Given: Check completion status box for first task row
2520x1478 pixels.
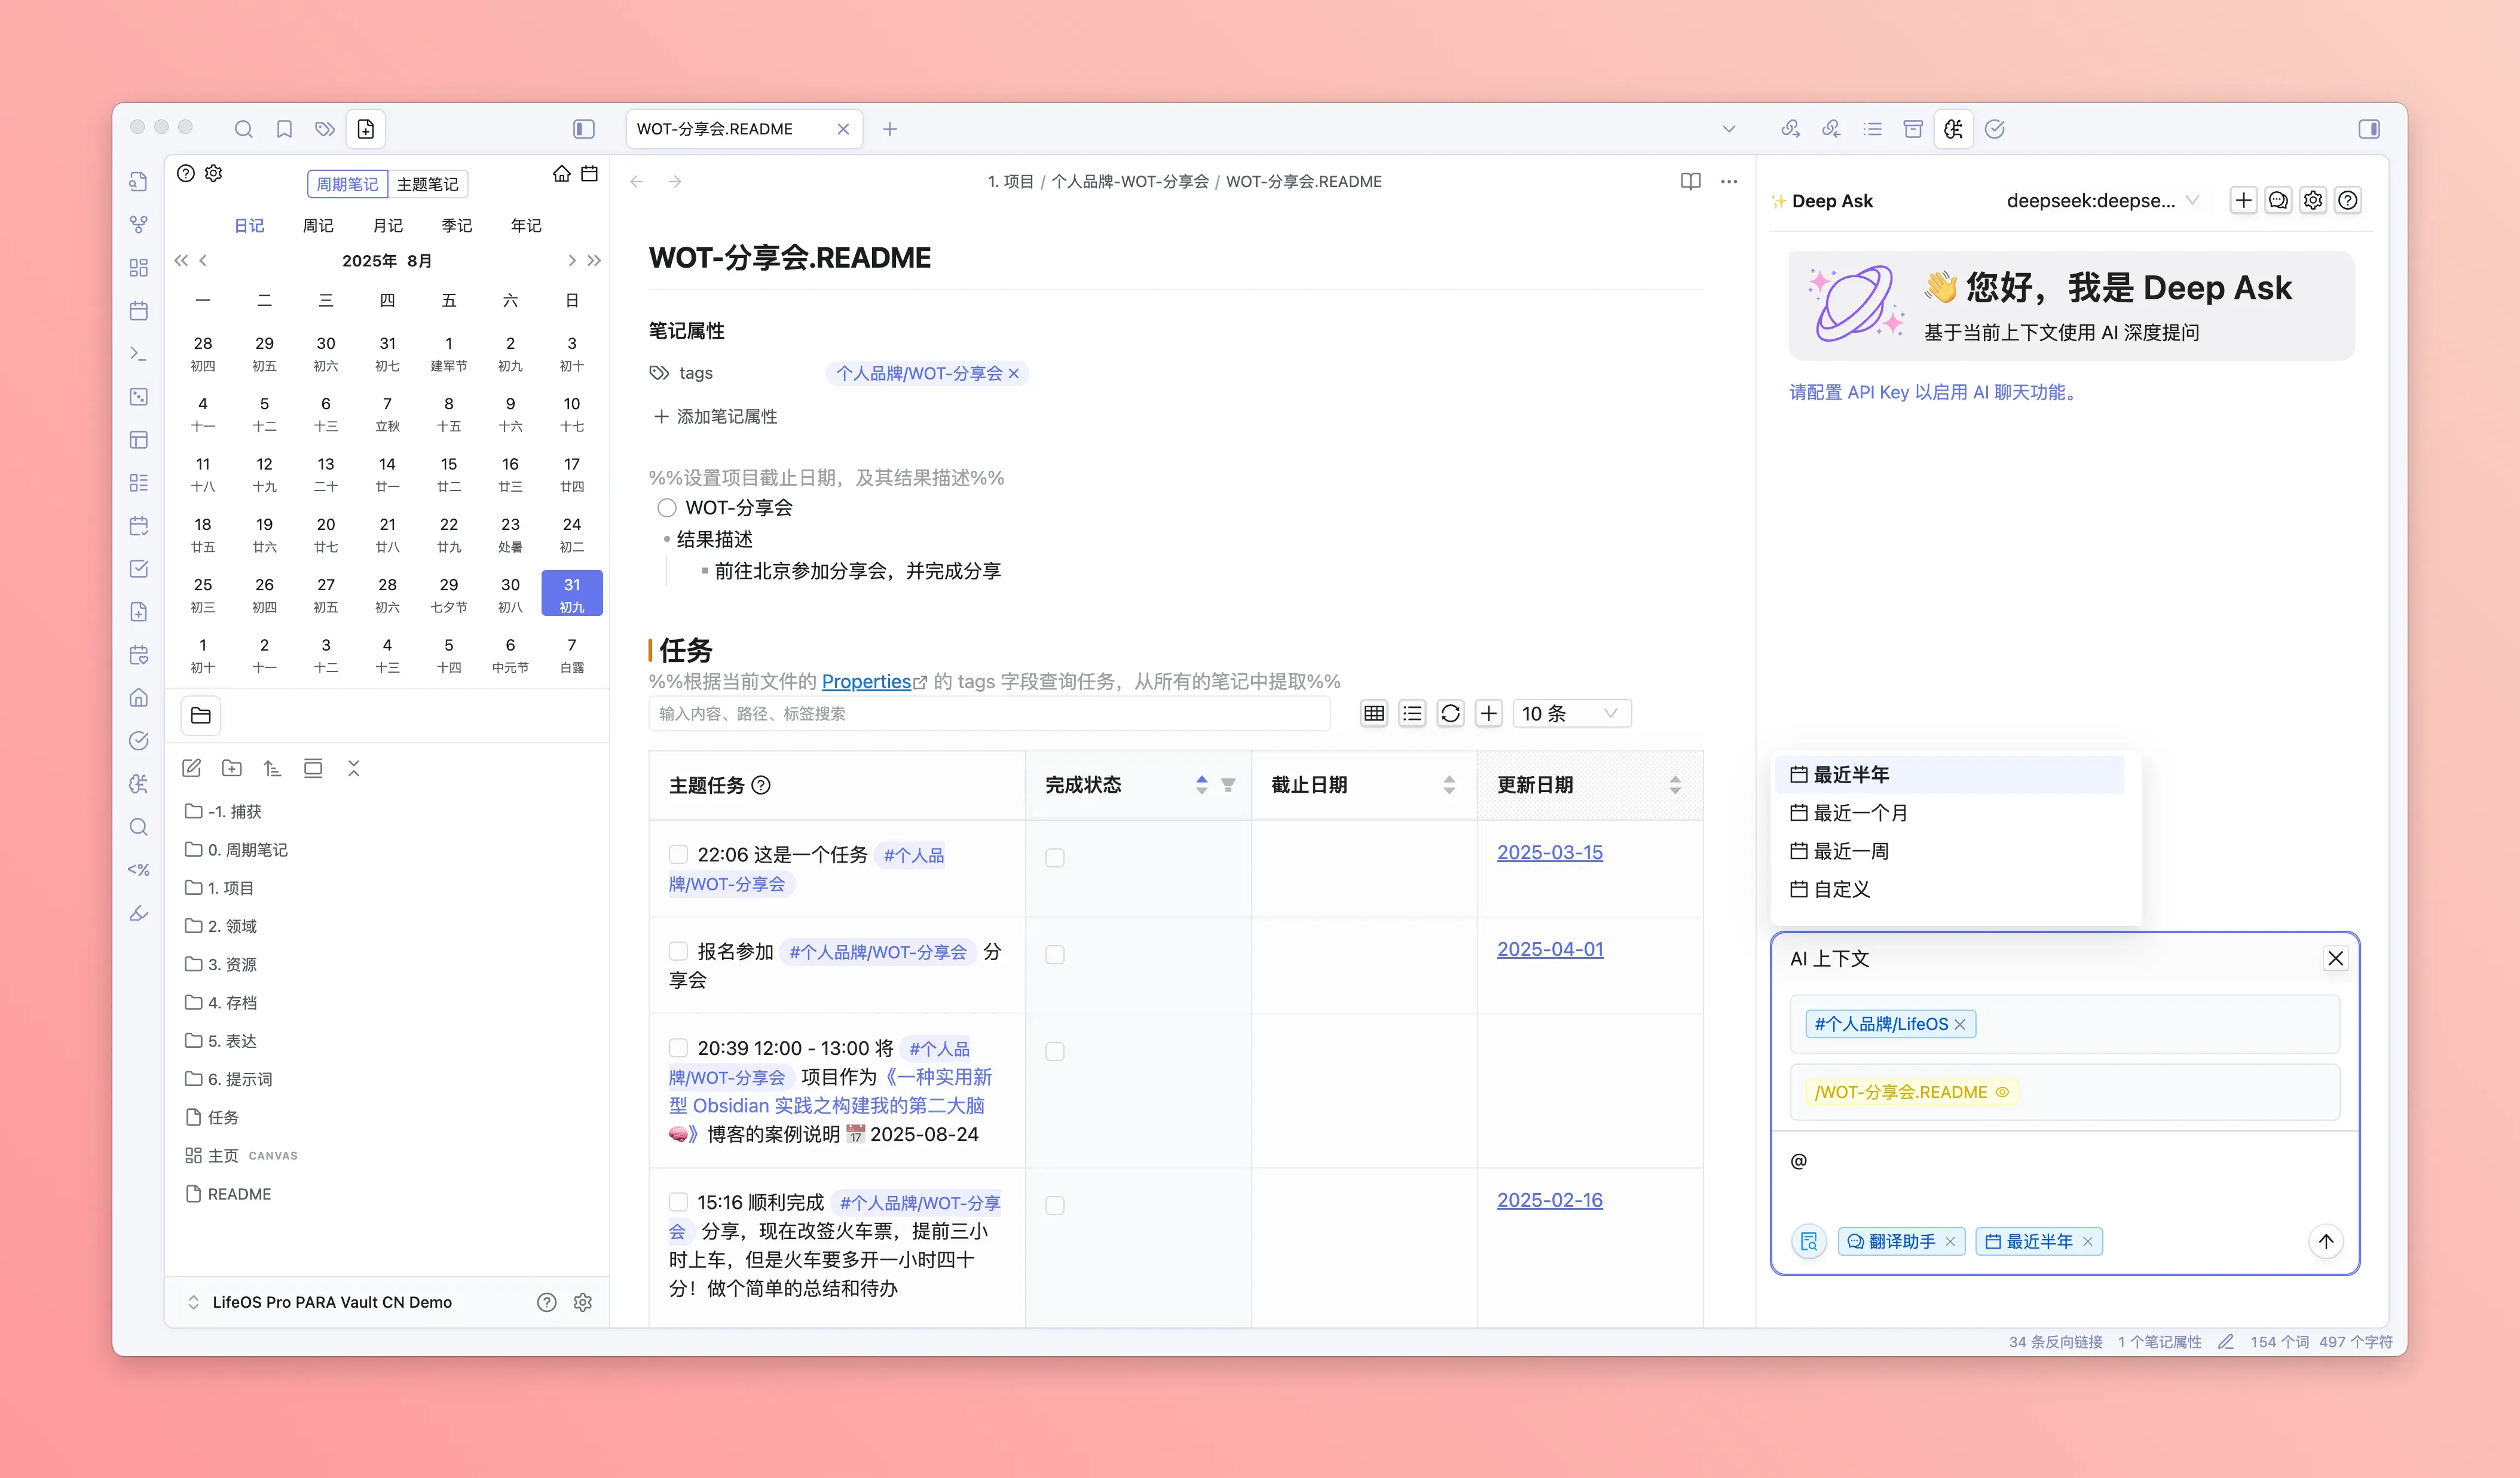Looking at the screenshot, I should (1054, 857).
